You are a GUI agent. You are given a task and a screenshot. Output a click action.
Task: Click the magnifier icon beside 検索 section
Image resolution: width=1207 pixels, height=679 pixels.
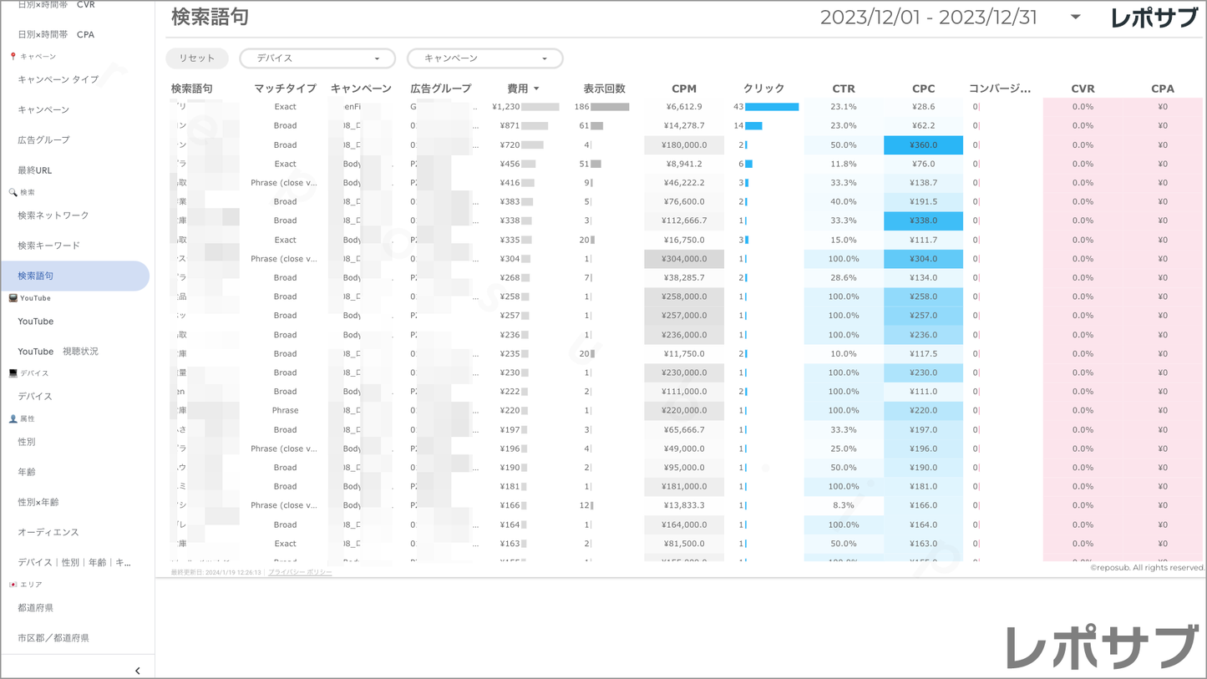pyautogui.click(x=13, y=193)
